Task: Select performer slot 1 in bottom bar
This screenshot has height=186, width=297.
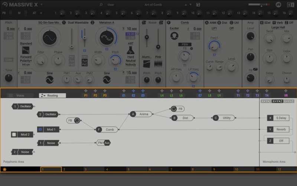Action: (51, 169)
